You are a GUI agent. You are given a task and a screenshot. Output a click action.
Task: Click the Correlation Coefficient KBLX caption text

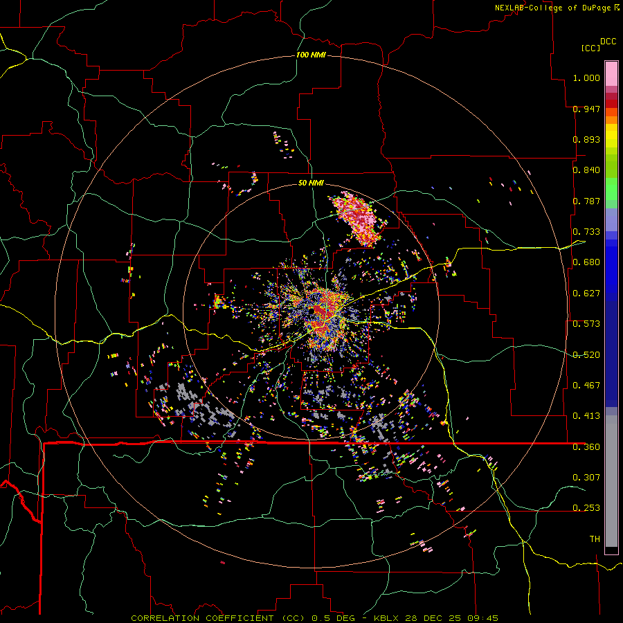[x=314, y=618]
